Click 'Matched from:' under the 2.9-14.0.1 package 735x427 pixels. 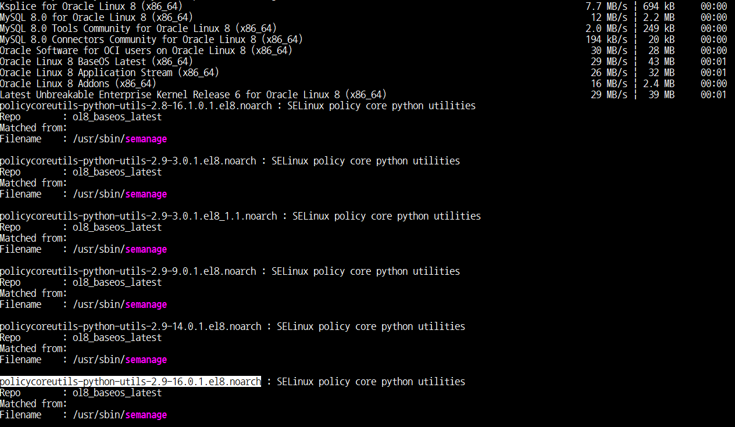pyautogui.click(x=34, y=349)
